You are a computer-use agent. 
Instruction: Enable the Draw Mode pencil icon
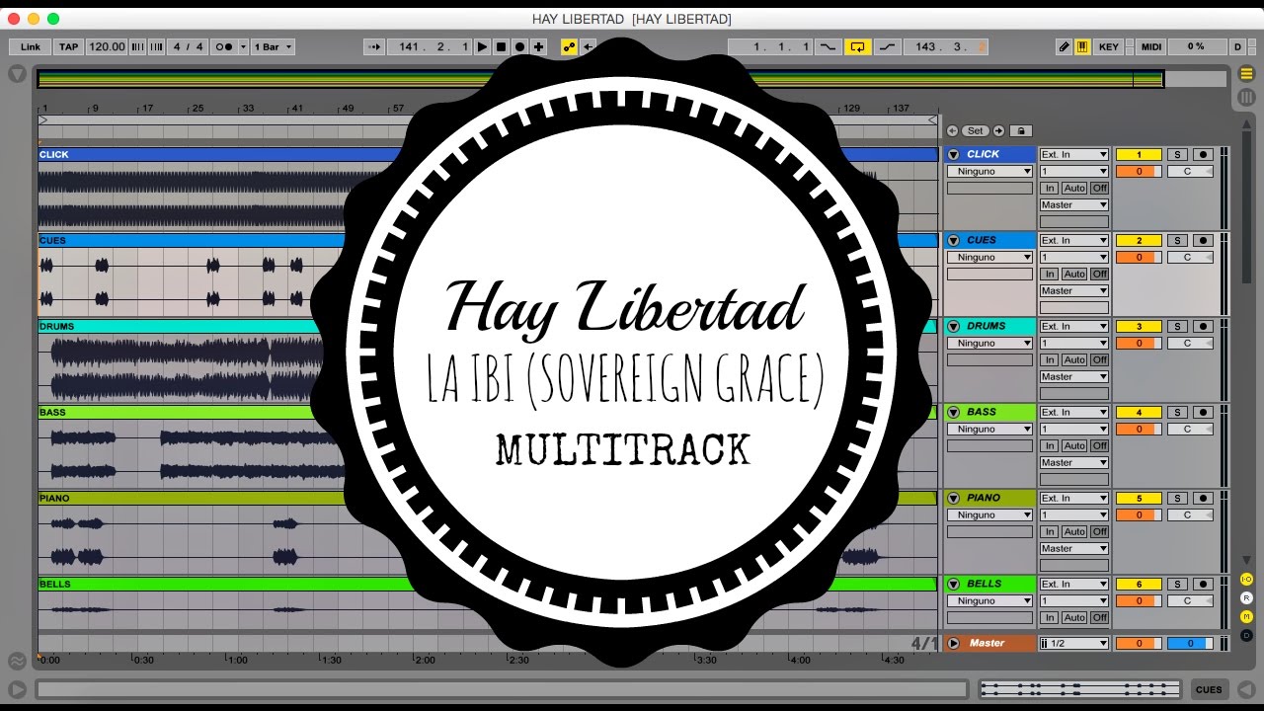1064,46
